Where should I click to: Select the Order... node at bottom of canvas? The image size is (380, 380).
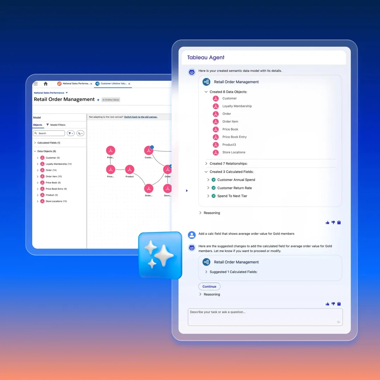(x=148, y=189)
